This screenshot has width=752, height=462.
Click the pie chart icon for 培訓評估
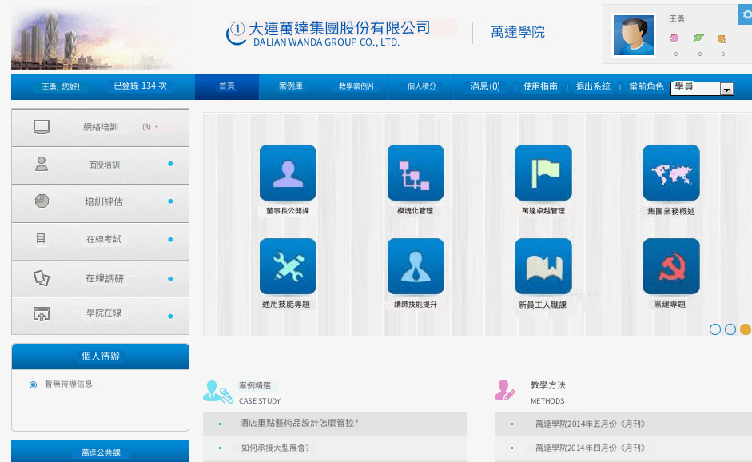(x=42, y=201)
